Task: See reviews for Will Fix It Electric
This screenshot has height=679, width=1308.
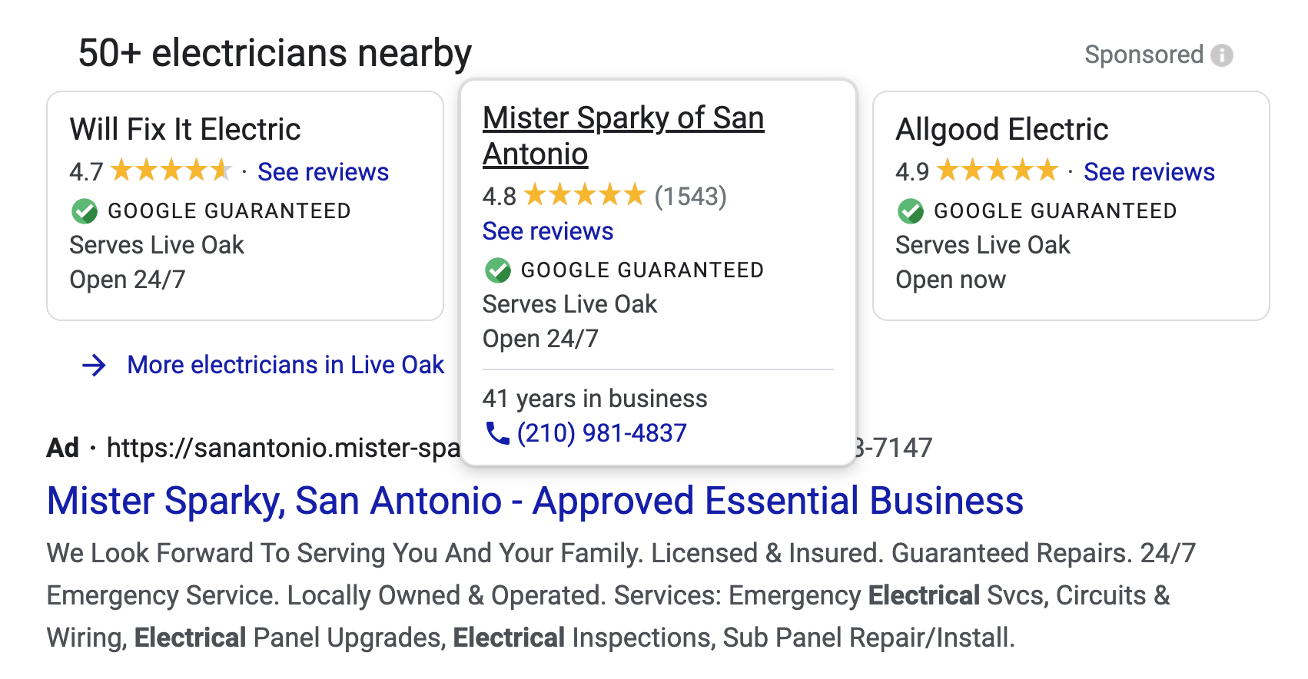Action: 323,172
